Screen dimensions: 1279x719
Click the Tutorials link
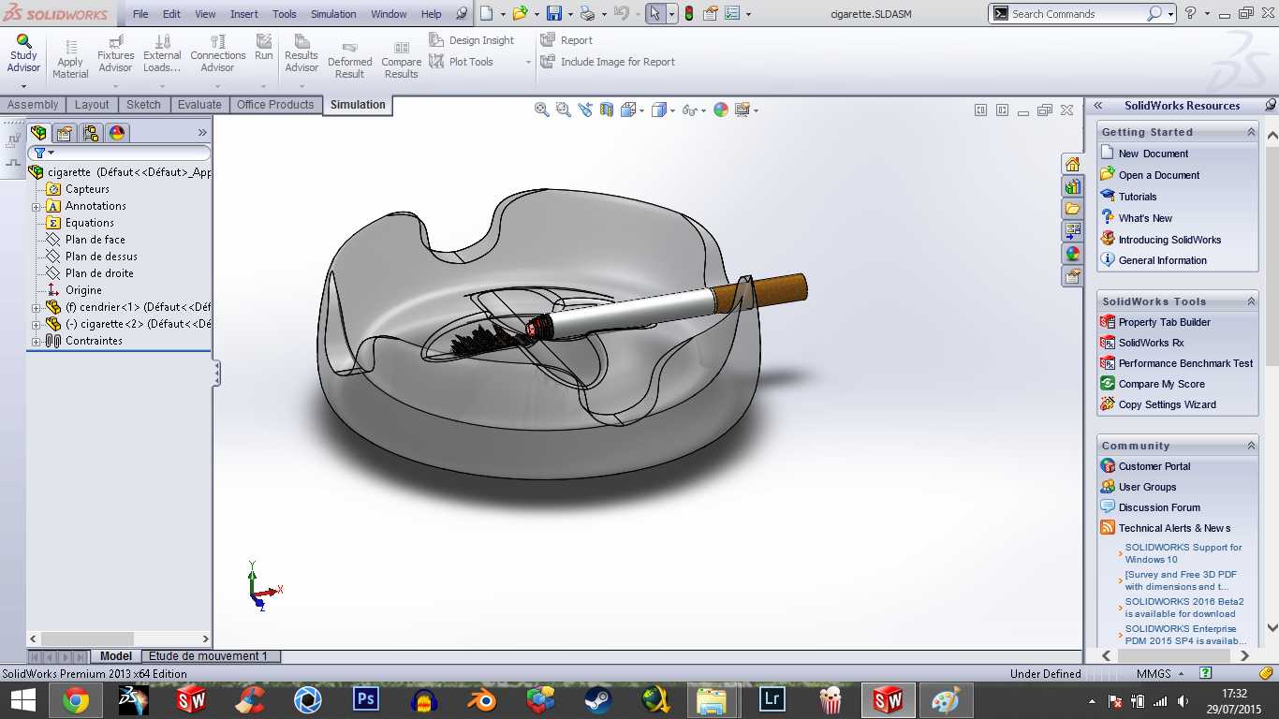(x=1138, y=197)
